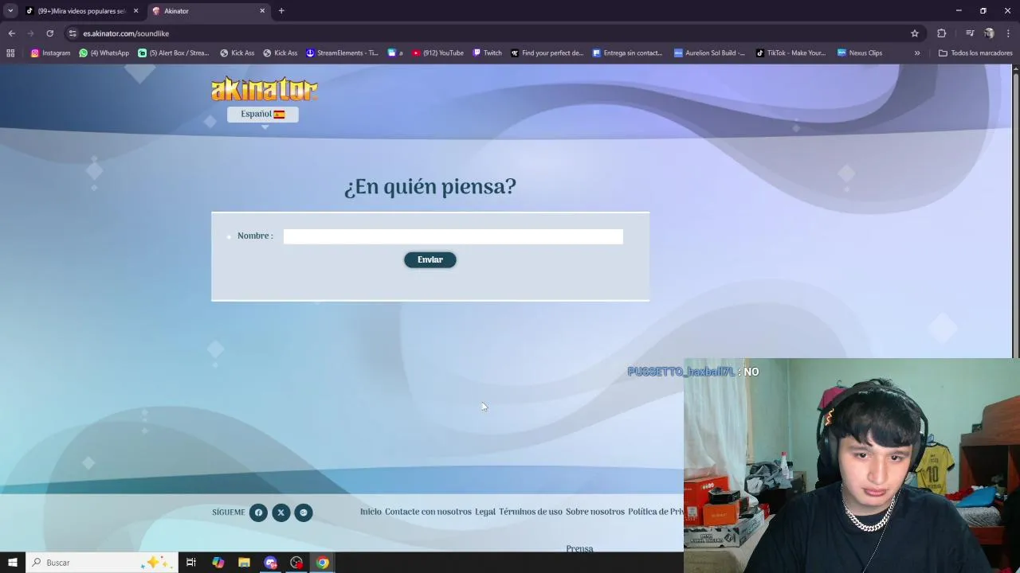This screenshot has height=573, width=1020.
Task: Expand the Español language selector
Action: point(263,114)
